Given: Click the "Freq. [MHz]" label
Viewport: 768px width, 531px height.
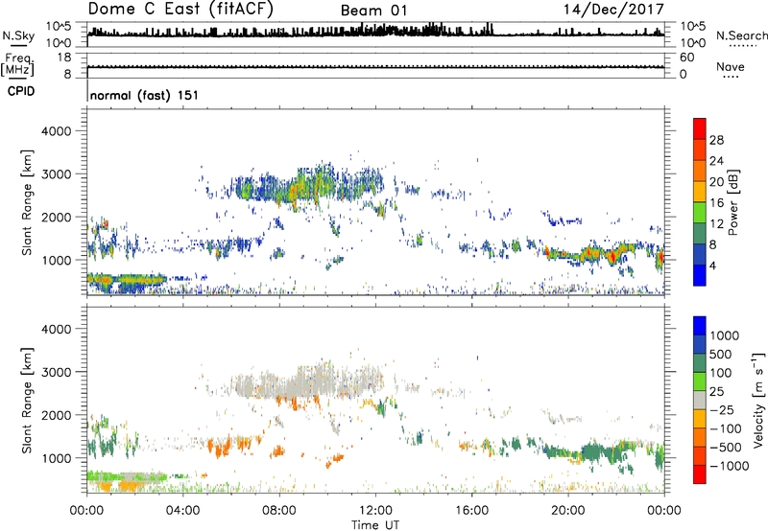Looking at the screenshot, I should point(17,64).
